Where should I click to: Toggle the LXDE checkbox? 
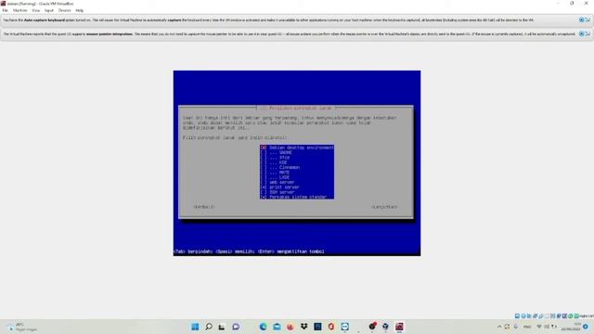pyautogui.click(x=264, y=177)
